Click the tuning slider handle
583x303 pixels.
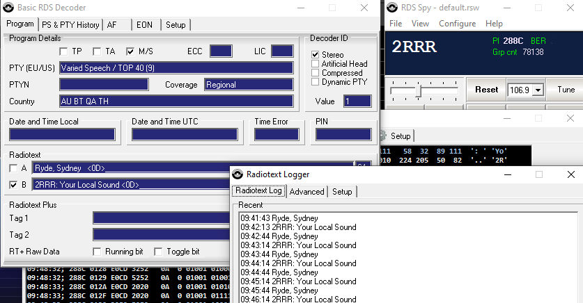pyautogui.click(x=418, y=90)
